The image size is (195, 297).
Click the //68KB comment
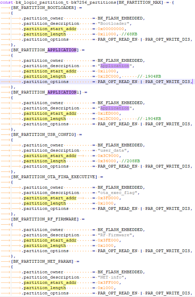click(129, 34)
